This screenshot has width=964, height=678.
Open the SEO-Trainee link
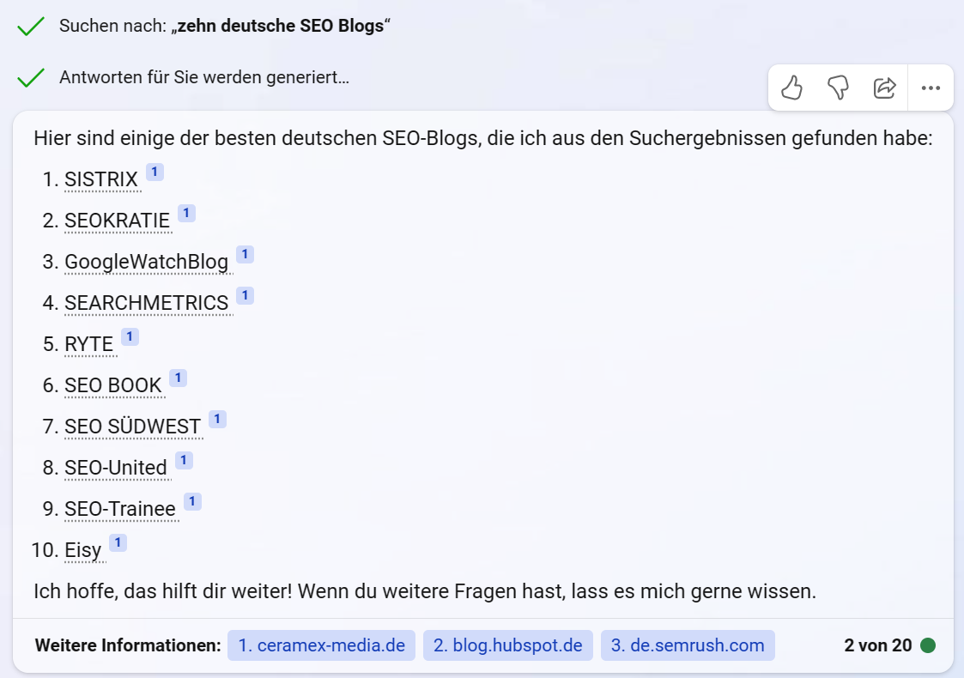tap(120, 509)
